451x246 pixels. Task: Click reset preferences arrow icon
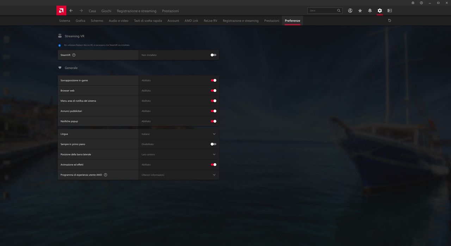[x=389, y=20]
